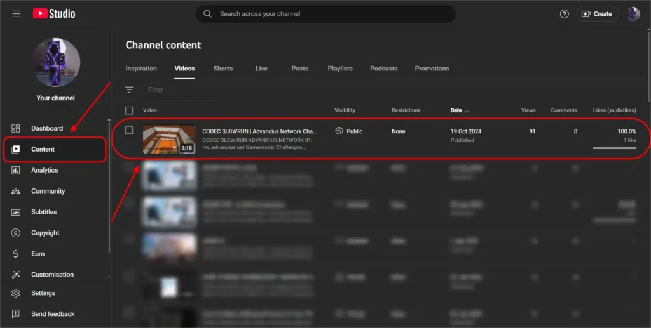
Task: Click the 91 views count
Action: (532, 131)
